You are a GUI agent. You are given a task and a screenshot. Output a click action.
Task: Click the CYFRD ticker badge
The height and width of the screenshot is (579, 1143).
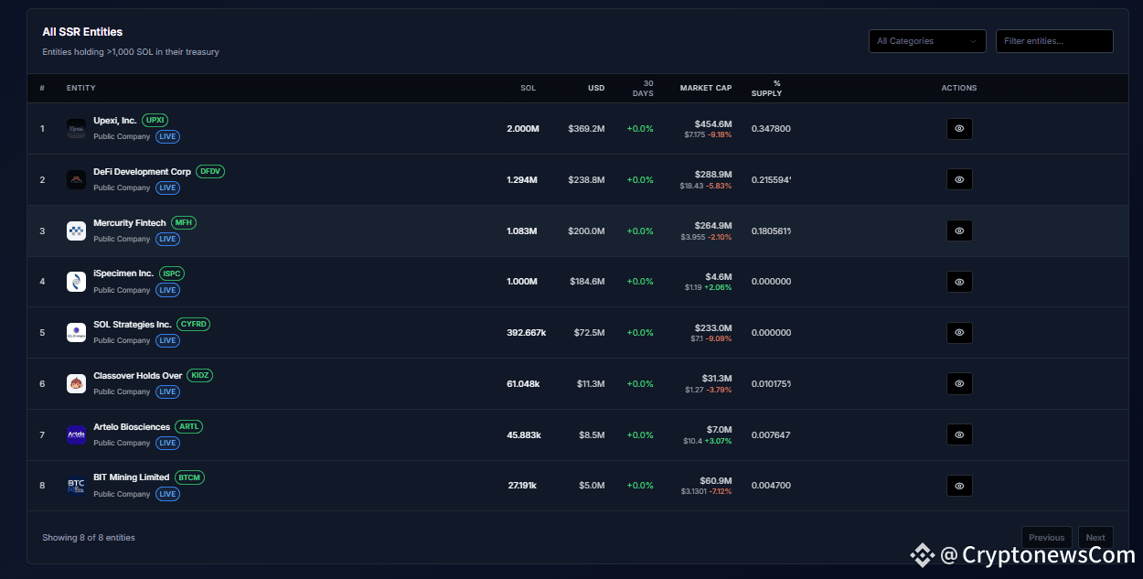pos(194,325)
